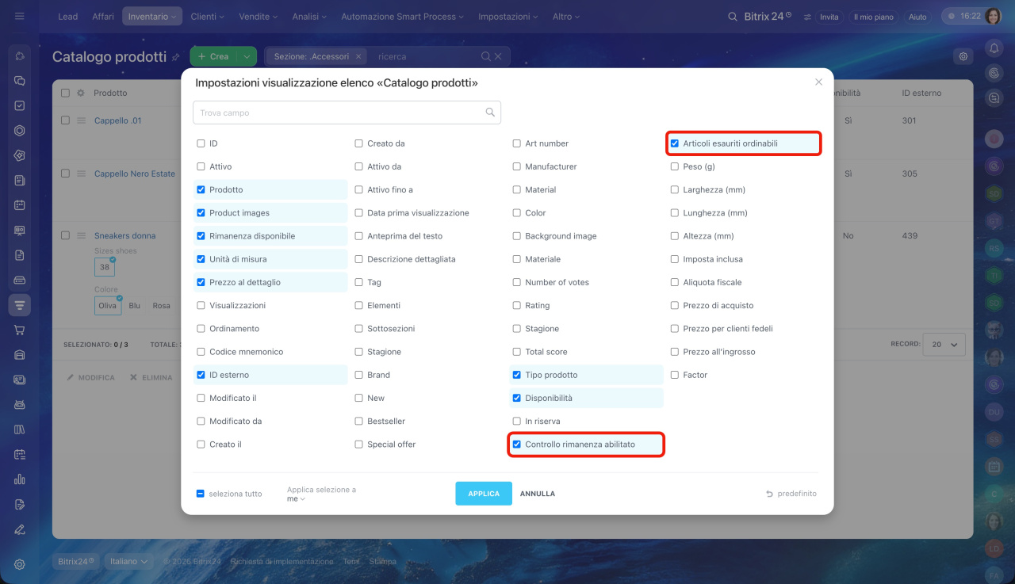Click the Invita button
Viewport: 1015px width, 584px height.
point(829,17)
